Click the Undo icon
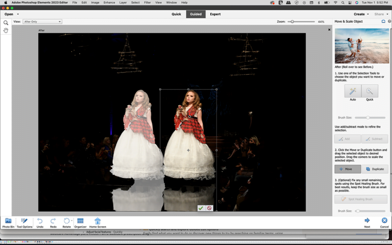The width and height of the screenshot is (392, 245). [x=40, y=223]
